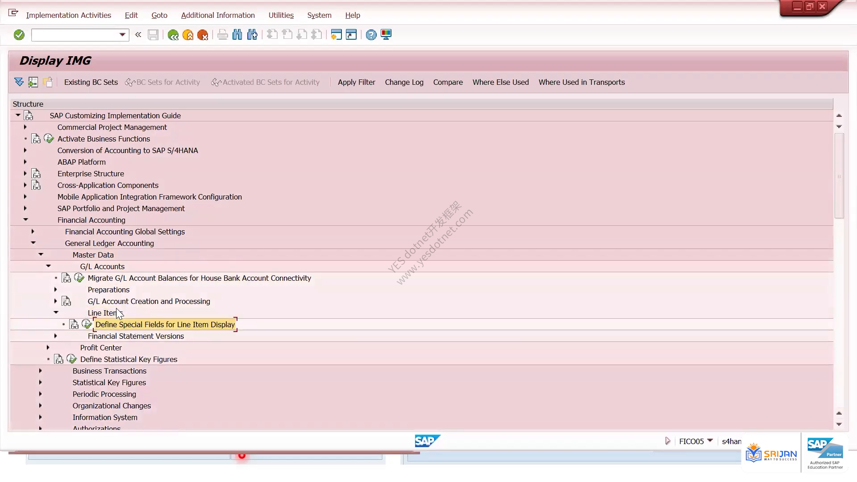Open the Goto menu
Image resolution: width=857 pixels, height=482 pixels.
[159, 15]
